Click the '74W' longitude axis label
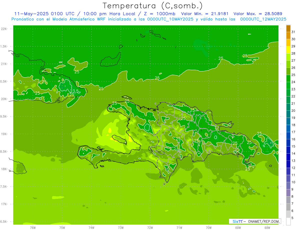The image size is (300, 231). [x=91, y=228]
